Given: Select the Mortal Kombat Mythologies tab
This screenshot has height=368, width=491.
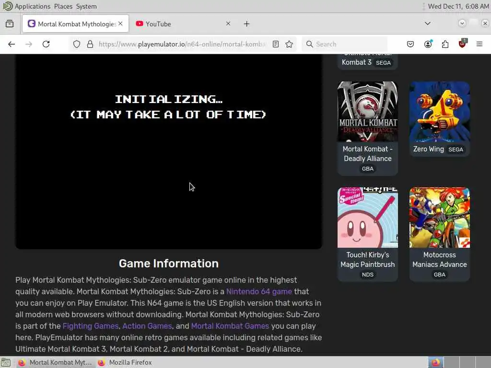Looking at the screenshot, I should [x=75, y=24].
